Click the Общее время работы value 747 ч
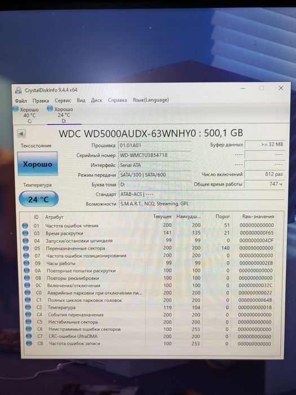Image resolution: width=296 pixels, height=395 pixels. 264,184
